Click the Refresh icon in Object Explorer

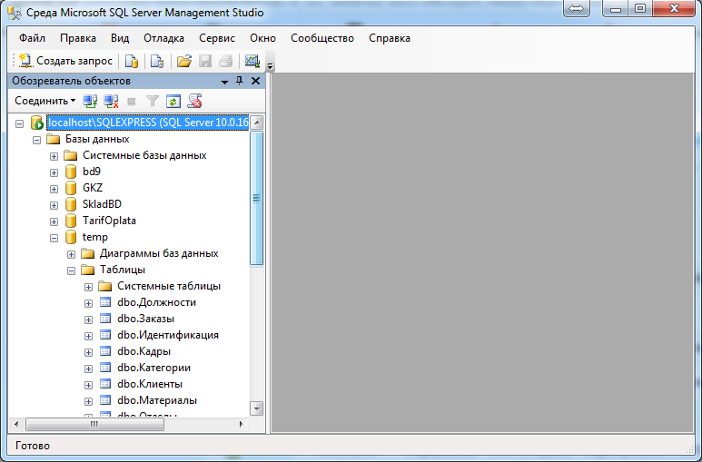click(x=173, y=101)
